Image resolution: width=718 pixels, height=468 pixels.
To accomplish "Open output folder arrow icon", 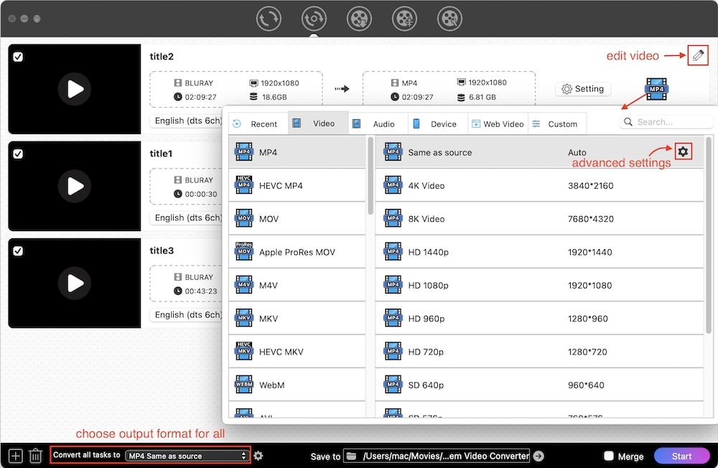I will coord(538,456).
